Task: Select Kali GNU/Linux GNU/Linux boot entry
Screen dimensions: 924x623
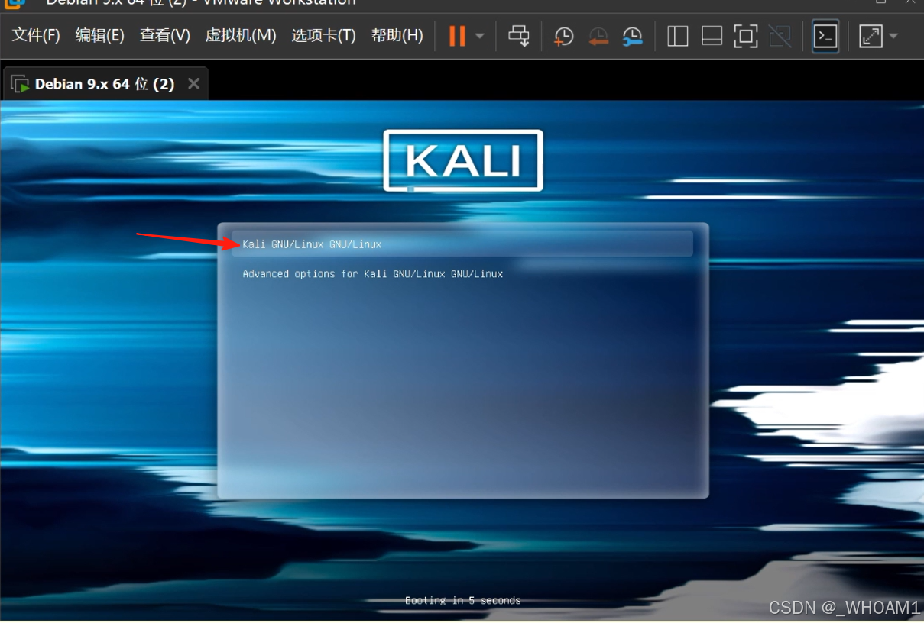Action: click(x=462, y=244)
